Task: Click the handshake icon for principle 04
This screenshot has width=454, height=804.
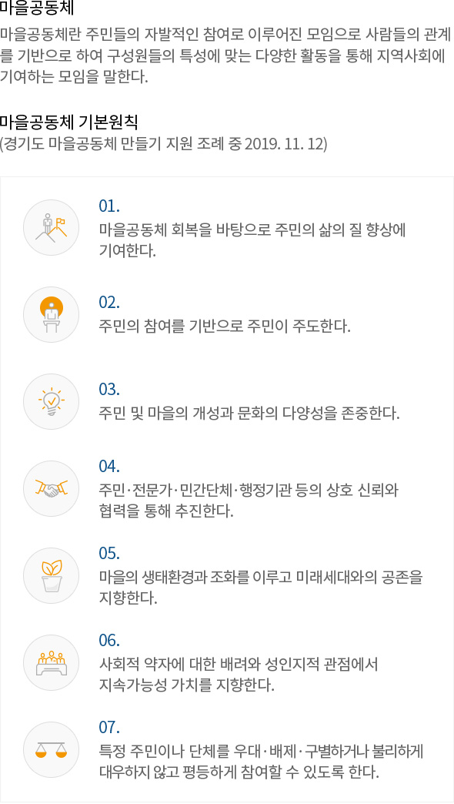Action: pos(52,489)
